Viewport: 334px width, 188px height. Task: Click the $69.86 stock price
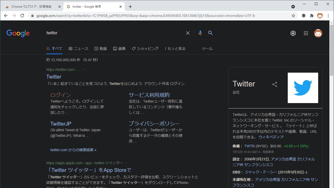pyautogui.click(x=276, y=146)
